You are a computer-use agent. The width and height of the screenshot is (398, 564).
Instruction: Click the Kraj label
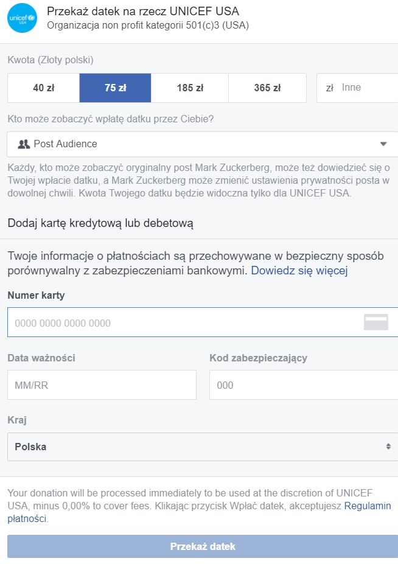pyautogui.click(x=17, y=420)
